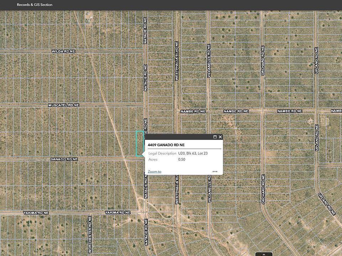Image resolution: width=342 pixels, height=256 pixels.
Task: Click NAMBE RD NE label nearest Westphalia Blvd
Action: [193, 111]
